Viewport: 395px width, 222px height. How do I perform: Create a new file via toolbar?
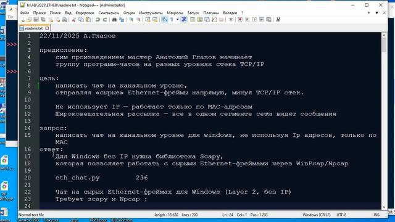click(22, 20)
